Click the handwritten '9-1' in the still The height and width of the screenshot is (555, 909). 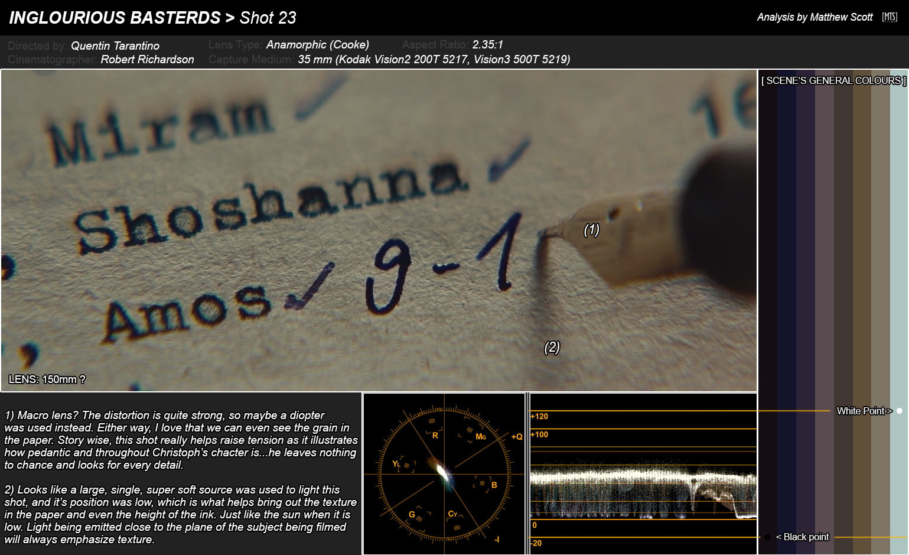tap(444, 263)
